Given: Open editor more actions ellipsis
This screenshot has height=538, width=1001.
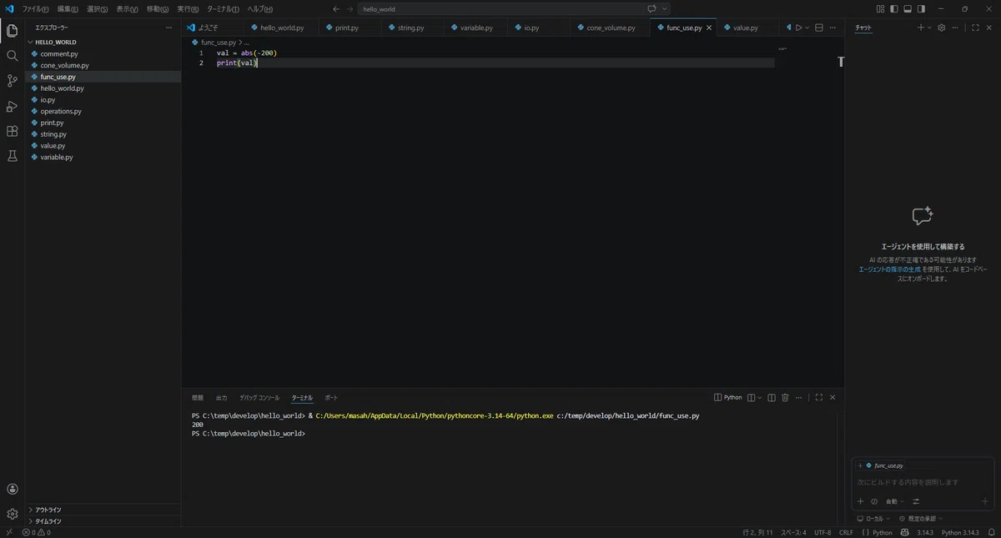Looking at the screenshot, I should (832, 28).
